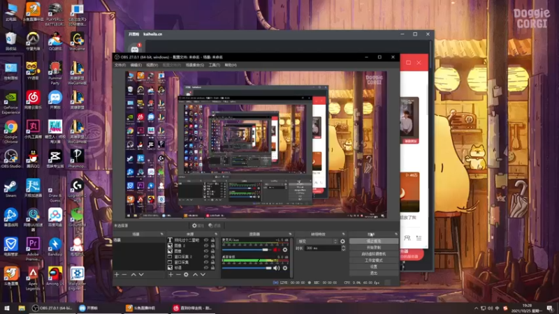Screen dimensions: 559x314
Task: Add a new source in OBS
Action: [x=170, y=274]
